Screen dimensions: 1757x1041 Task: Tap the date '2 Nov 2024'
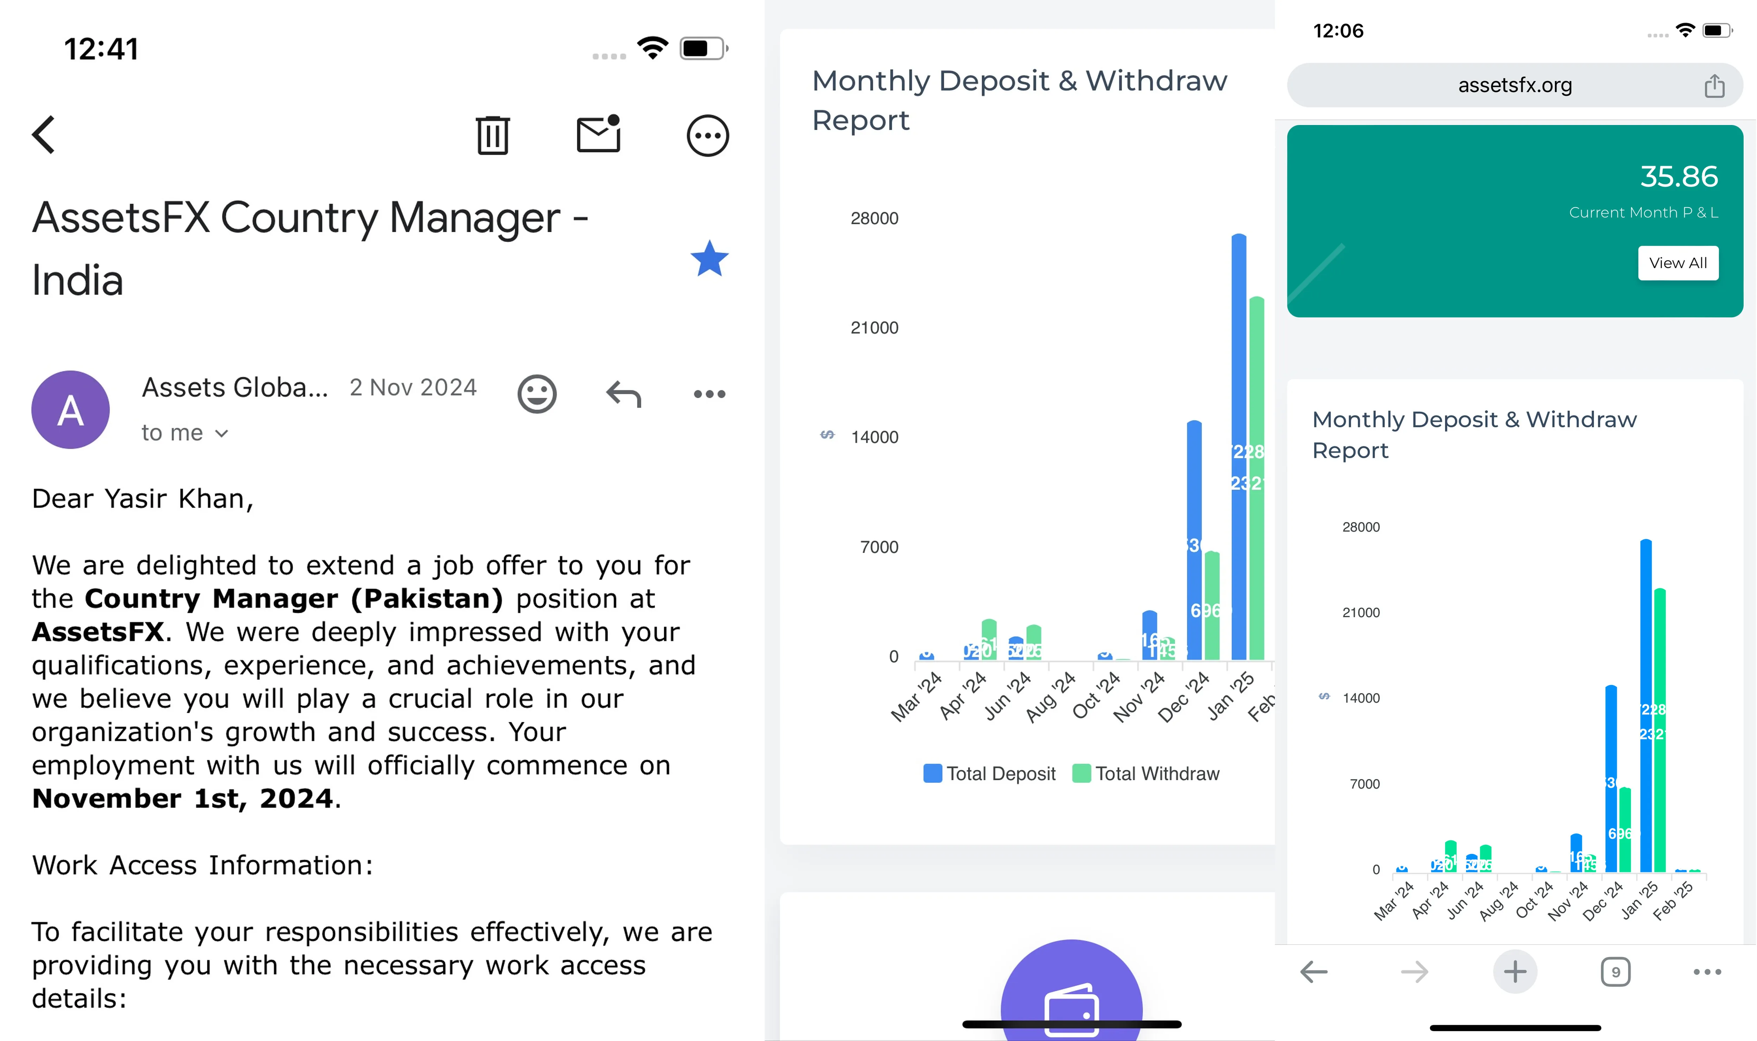point(414,387)
